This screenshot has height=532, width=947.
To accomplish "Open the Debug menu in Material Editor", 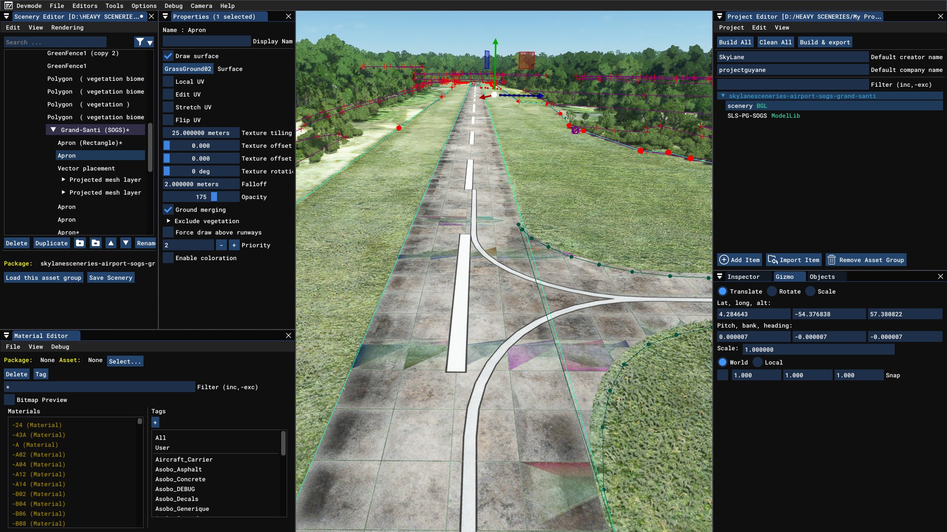I will 60,347.
